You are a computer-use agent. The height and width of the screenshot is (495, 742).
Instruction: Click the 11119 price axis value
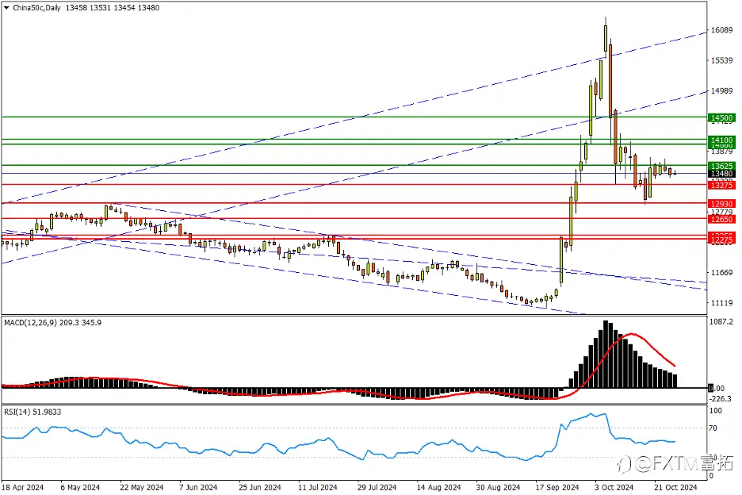click(721, 303)
